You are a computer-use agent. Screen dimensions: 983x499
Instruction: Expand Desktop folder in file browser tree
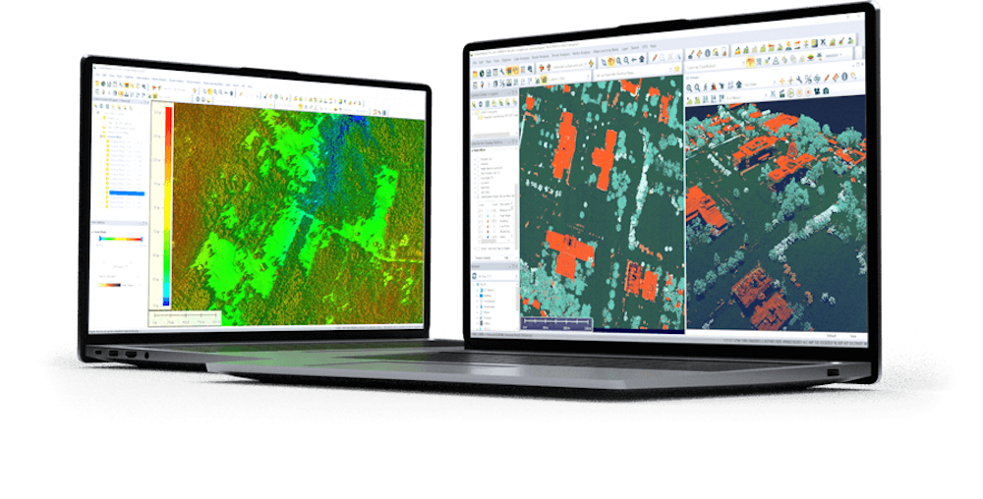point(477,296)
